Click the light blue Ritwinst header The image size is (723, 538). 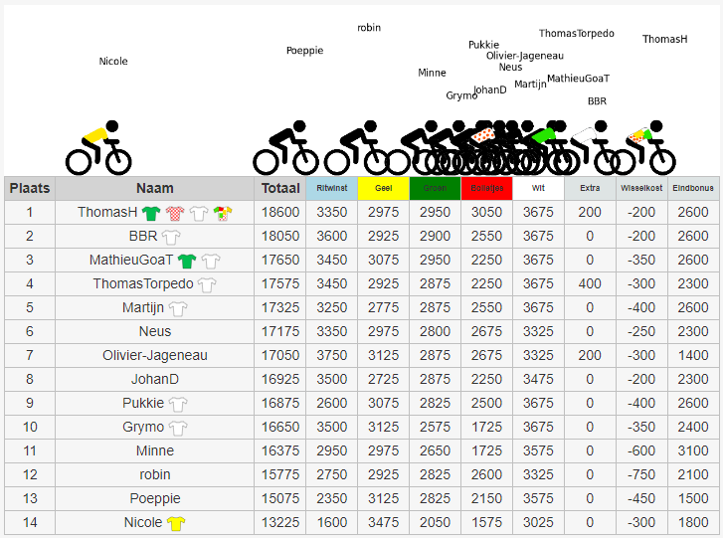331,188
